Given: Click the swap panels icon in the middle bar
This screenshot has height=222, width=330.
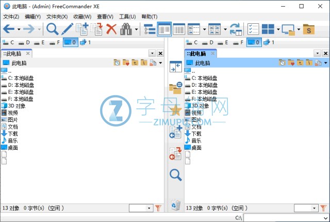Looking at the screenshot, I should pos(176,67).
